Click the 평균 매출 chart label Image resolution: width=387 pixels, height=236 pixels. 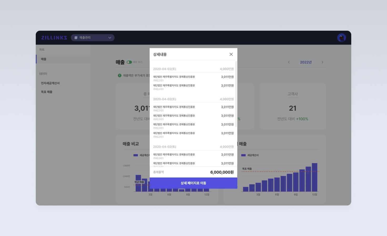pyautogui.click(x=139, y=182)
